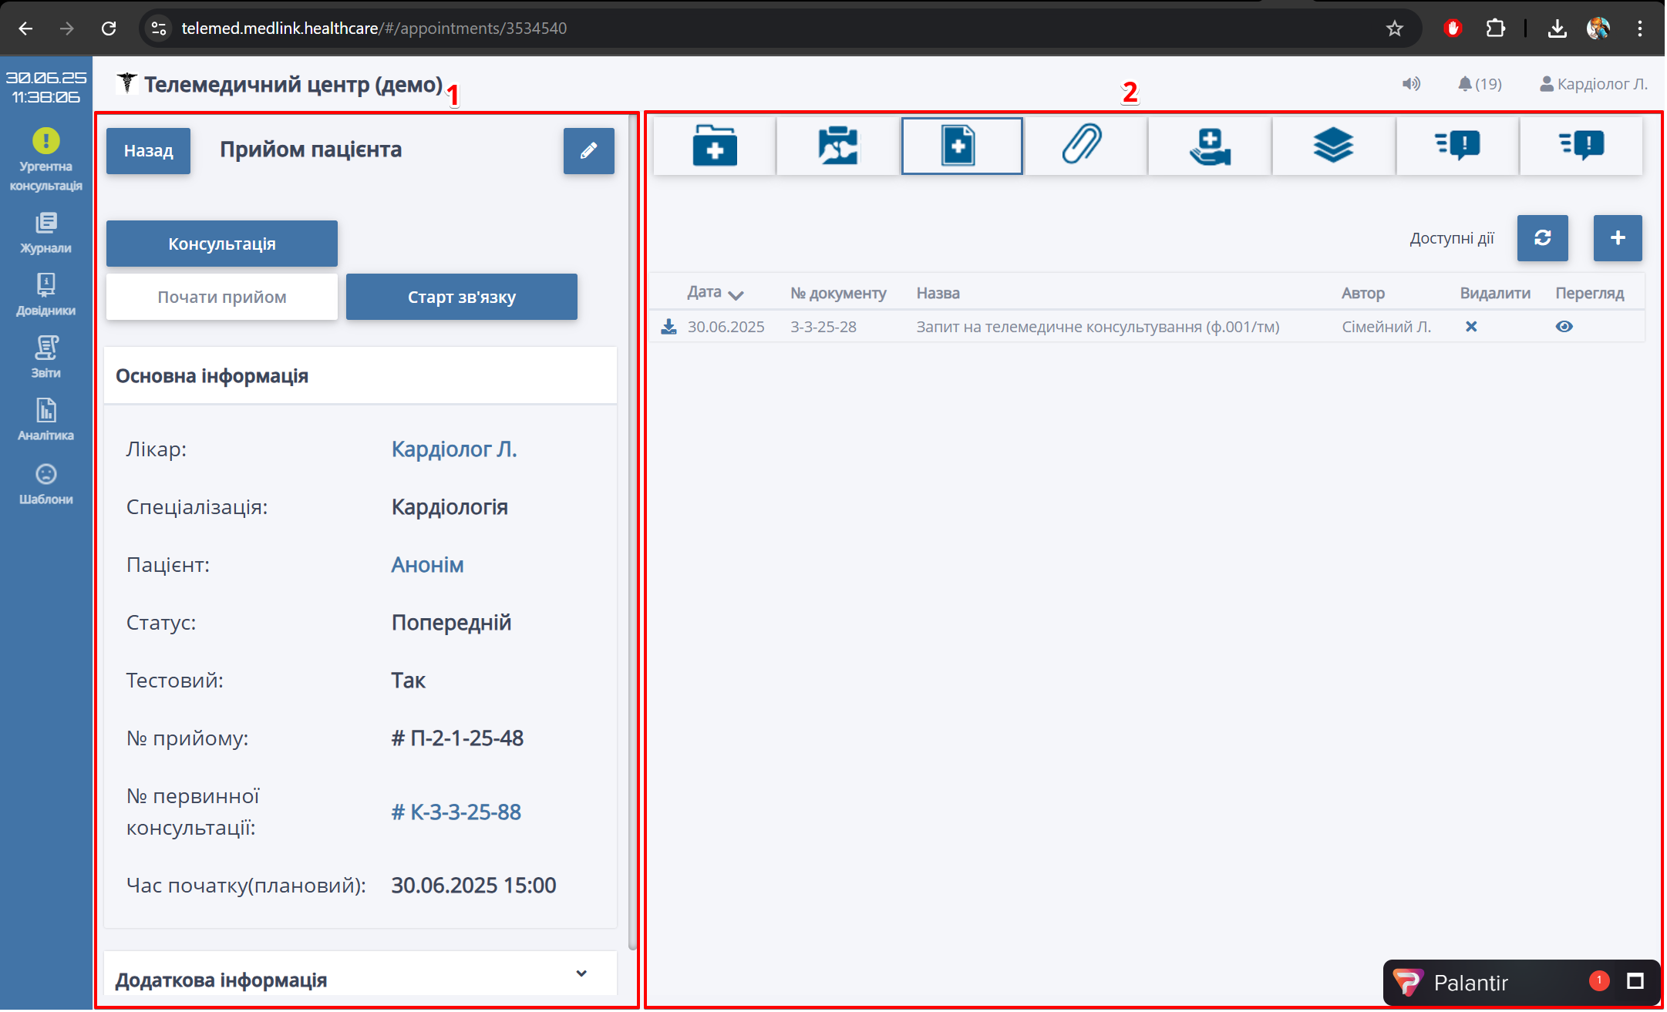
Task: View document with the eye icon
Action: coord(1564,327)
